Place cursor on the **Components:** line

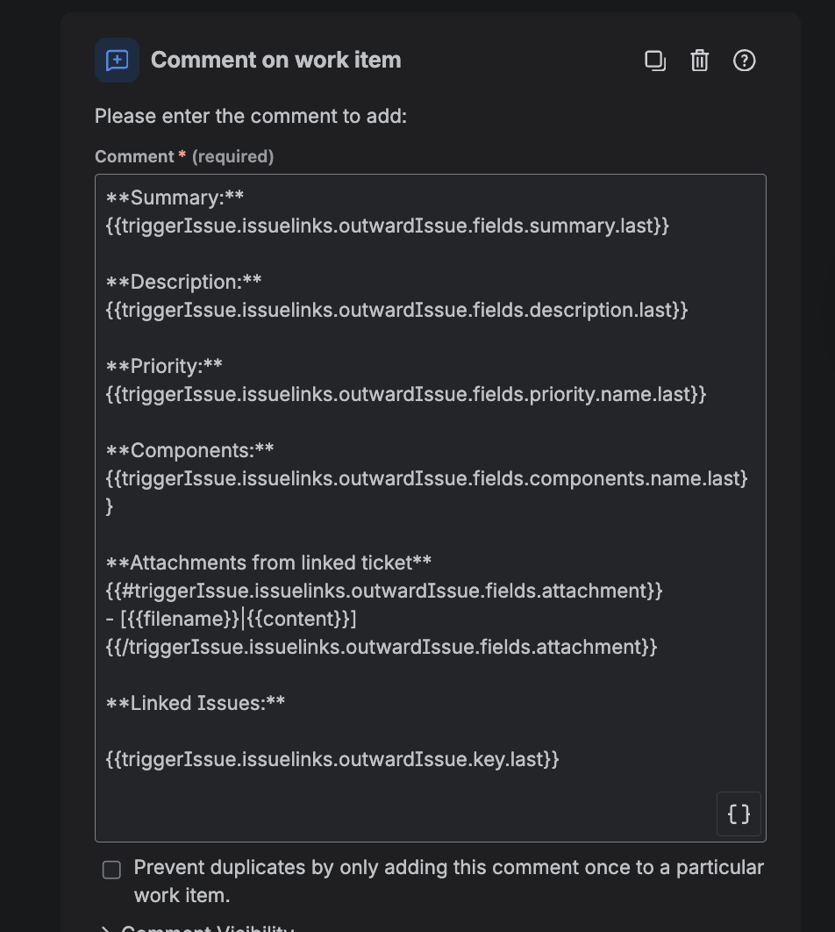pyautogui.click(x=189, y=450)
